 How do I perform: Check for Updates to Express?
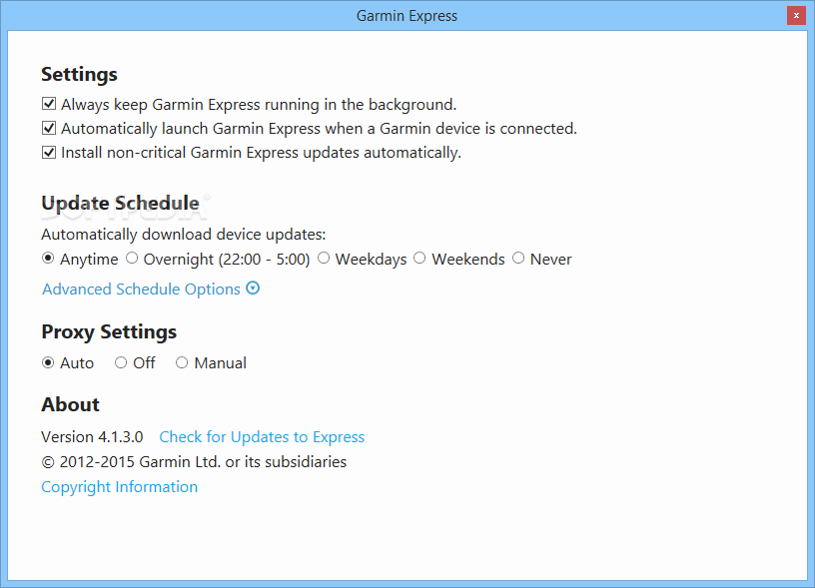coord(262,437)
